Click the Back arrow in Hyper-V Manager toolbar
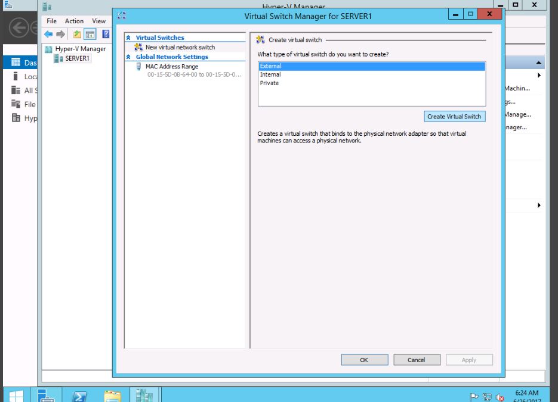The width and height of the screenshot is (558, 402). pyautogui.click(x=48, y=34)
